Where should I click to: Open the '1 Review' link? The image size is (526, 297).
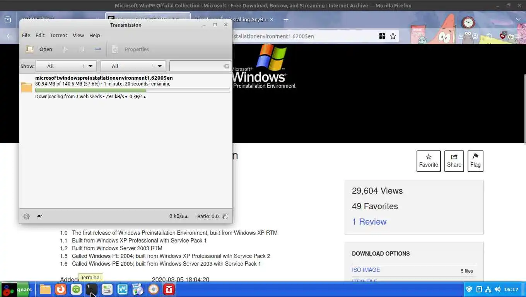click(x=369, y=222)
